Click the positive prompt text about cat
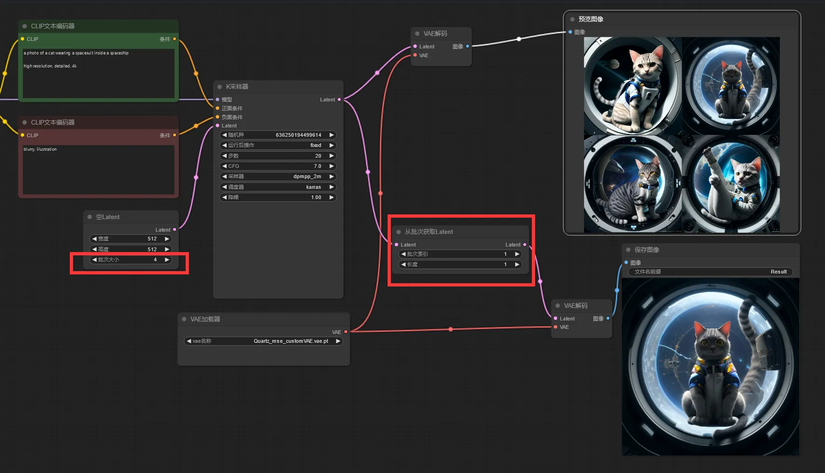 [x=76, y=53]
